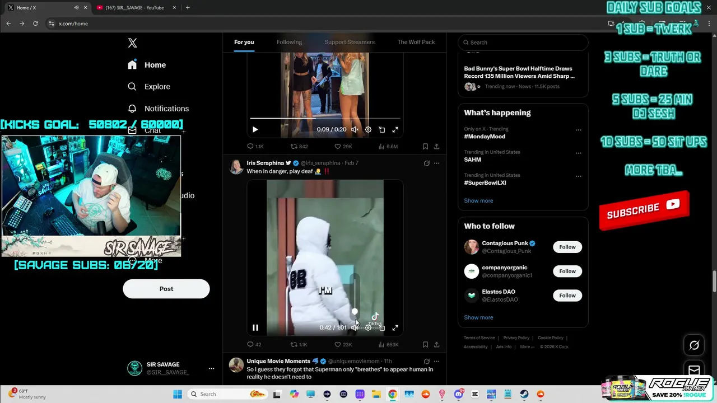Follow Elastos DAO

pos(567,295)
